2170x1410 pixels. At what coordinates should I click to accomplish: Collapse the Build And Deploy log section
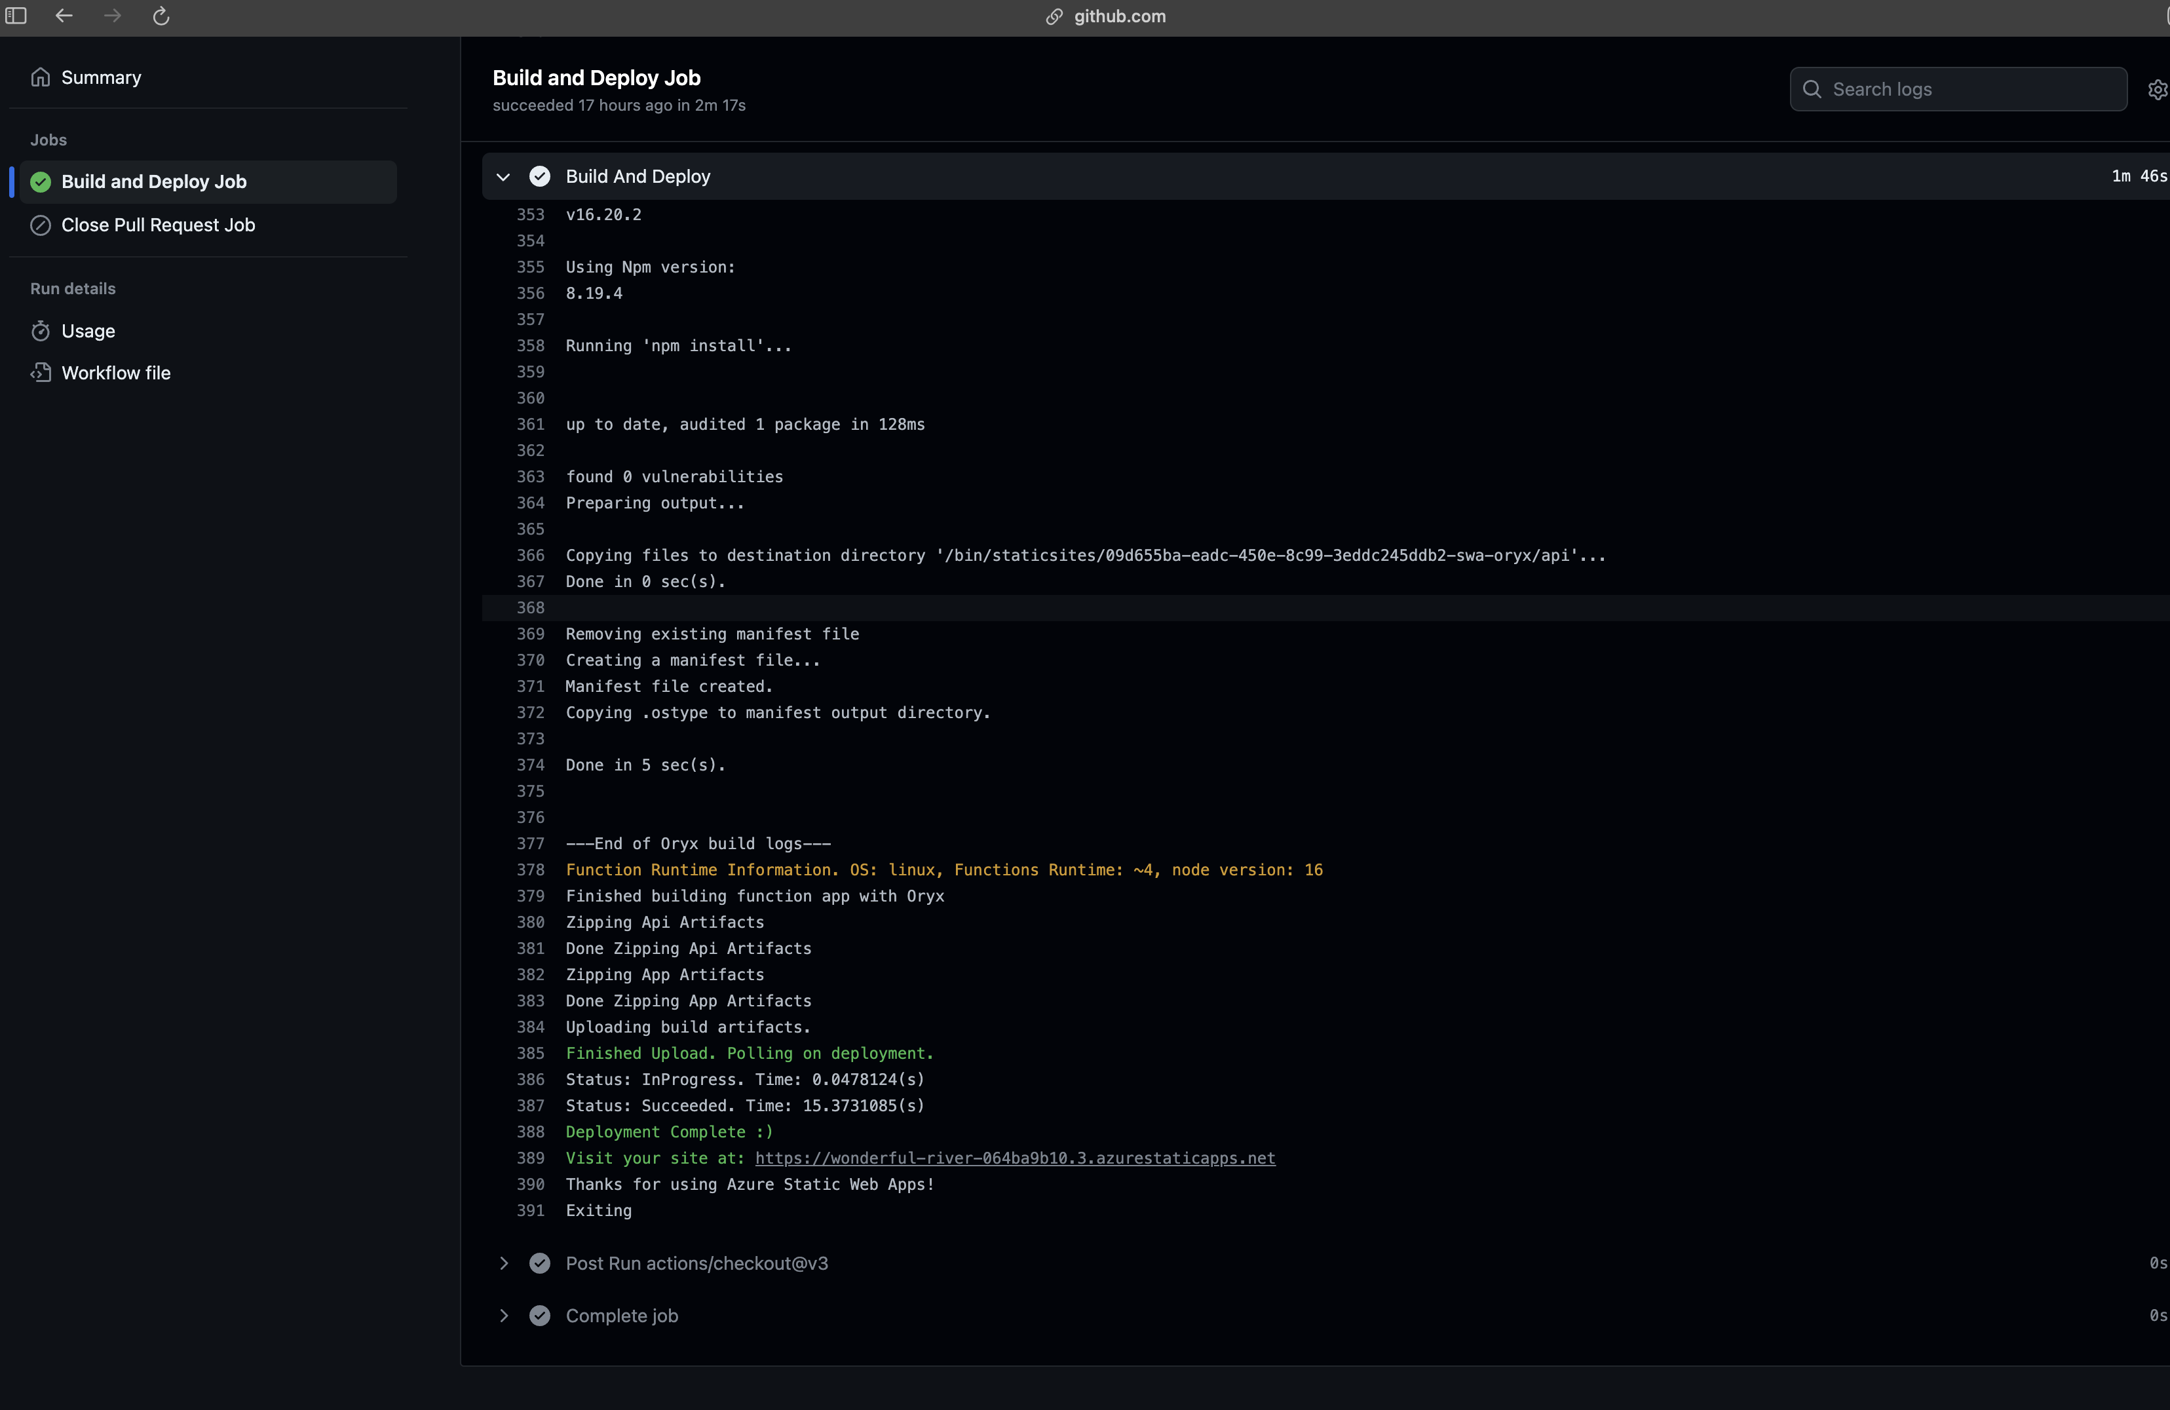point(503,176)
